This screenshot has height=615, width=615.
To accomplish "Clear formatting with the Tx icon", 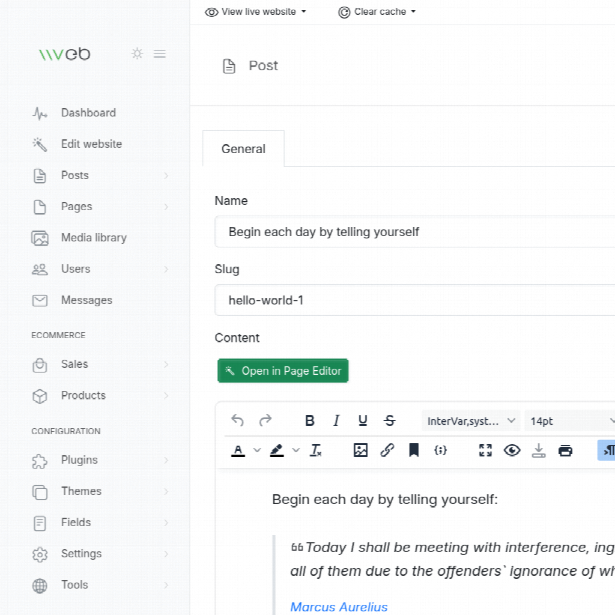I will (316, 450).
